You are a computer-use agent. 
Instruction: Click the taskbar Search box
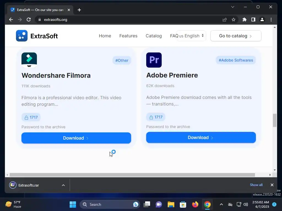coord(110,204)
